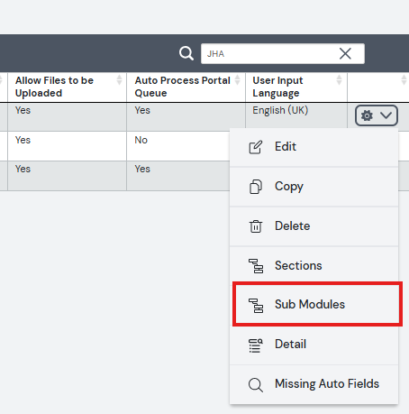Viewport: 409px width, 414px height.
Task: Select Missing Auto Fields menu entry
Action: coord(314,384)
